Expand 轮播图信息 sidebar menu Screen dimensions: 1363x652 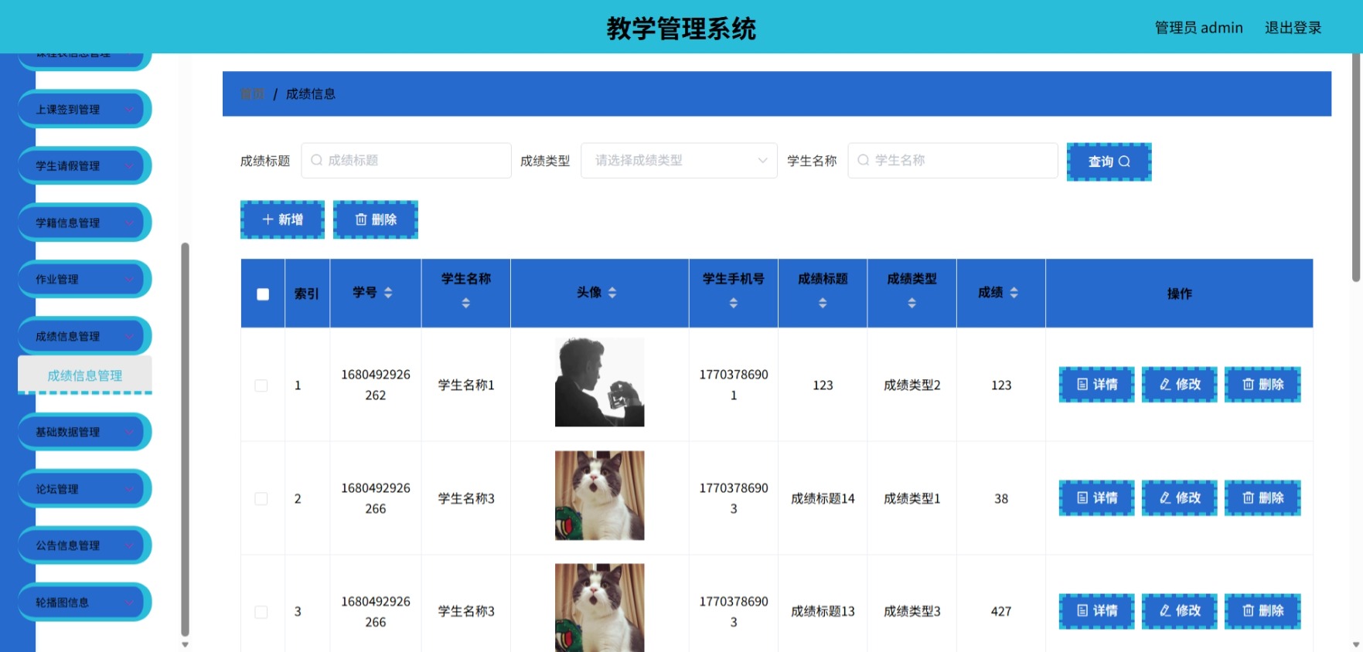pos(84,603)
